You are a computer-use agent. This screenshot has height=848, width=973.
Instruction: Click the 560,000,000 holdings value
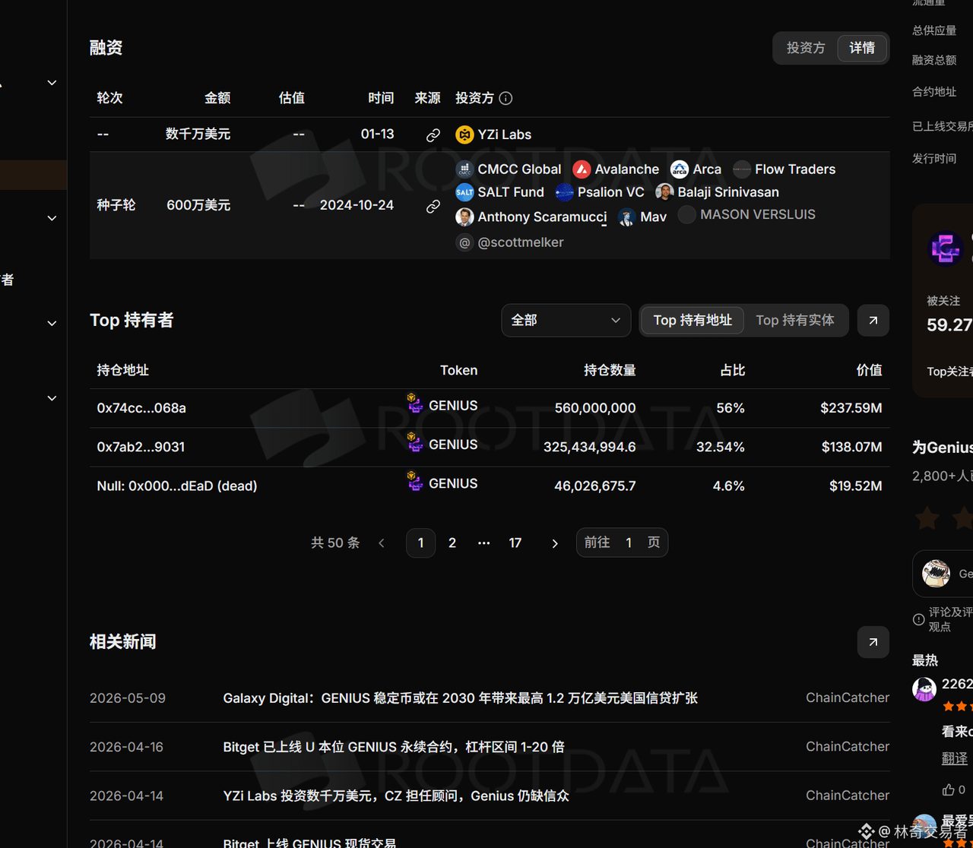coord(595,408)
